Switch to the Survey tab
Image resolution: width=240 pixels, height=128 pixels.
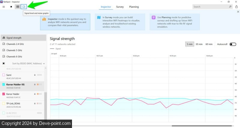[120, 7]
